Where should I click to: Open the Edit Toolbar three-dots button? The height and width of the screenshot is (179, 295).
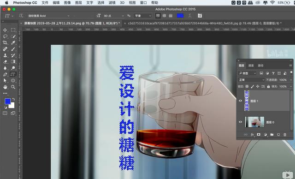click(x=5, y=93)
